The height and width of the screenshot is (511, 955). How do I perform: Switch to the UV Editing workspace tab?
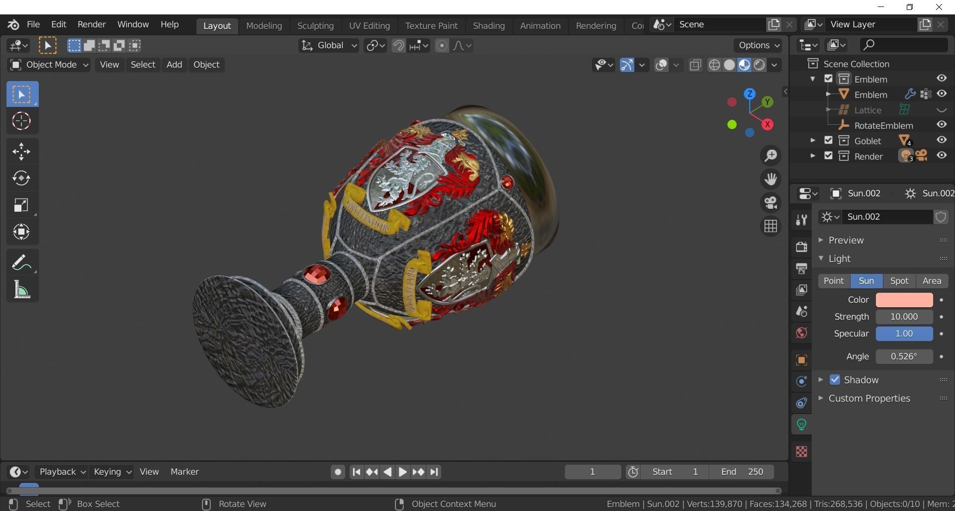pyautogui.click(x=369, y=26)
